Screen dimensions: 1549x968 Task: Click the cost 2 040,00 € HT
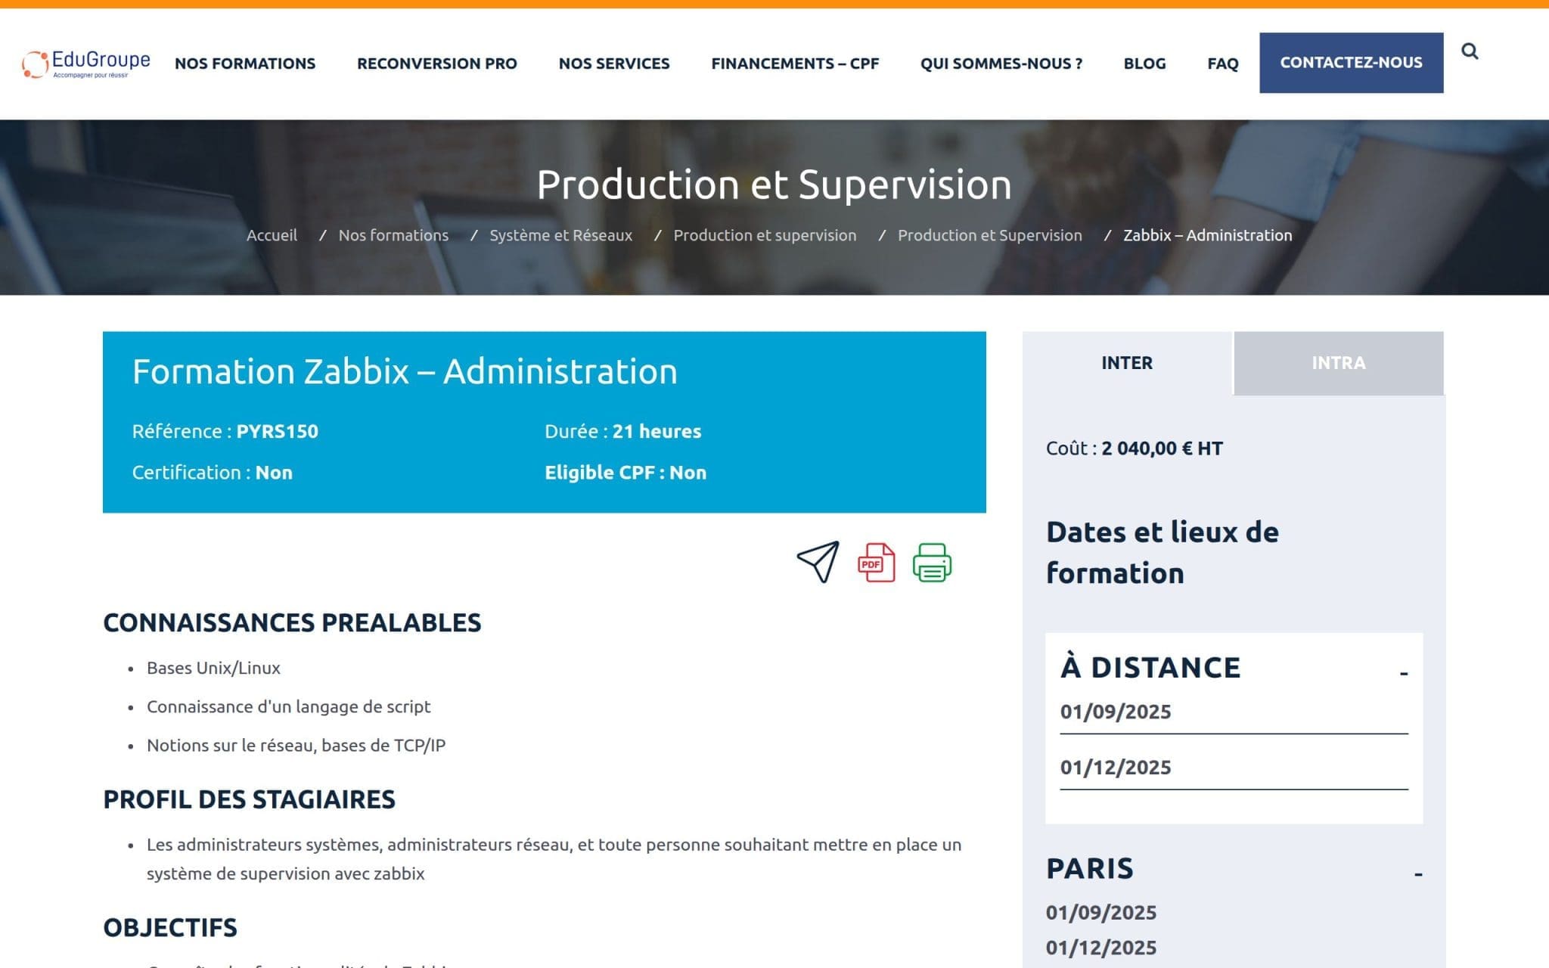[1162, 448]
